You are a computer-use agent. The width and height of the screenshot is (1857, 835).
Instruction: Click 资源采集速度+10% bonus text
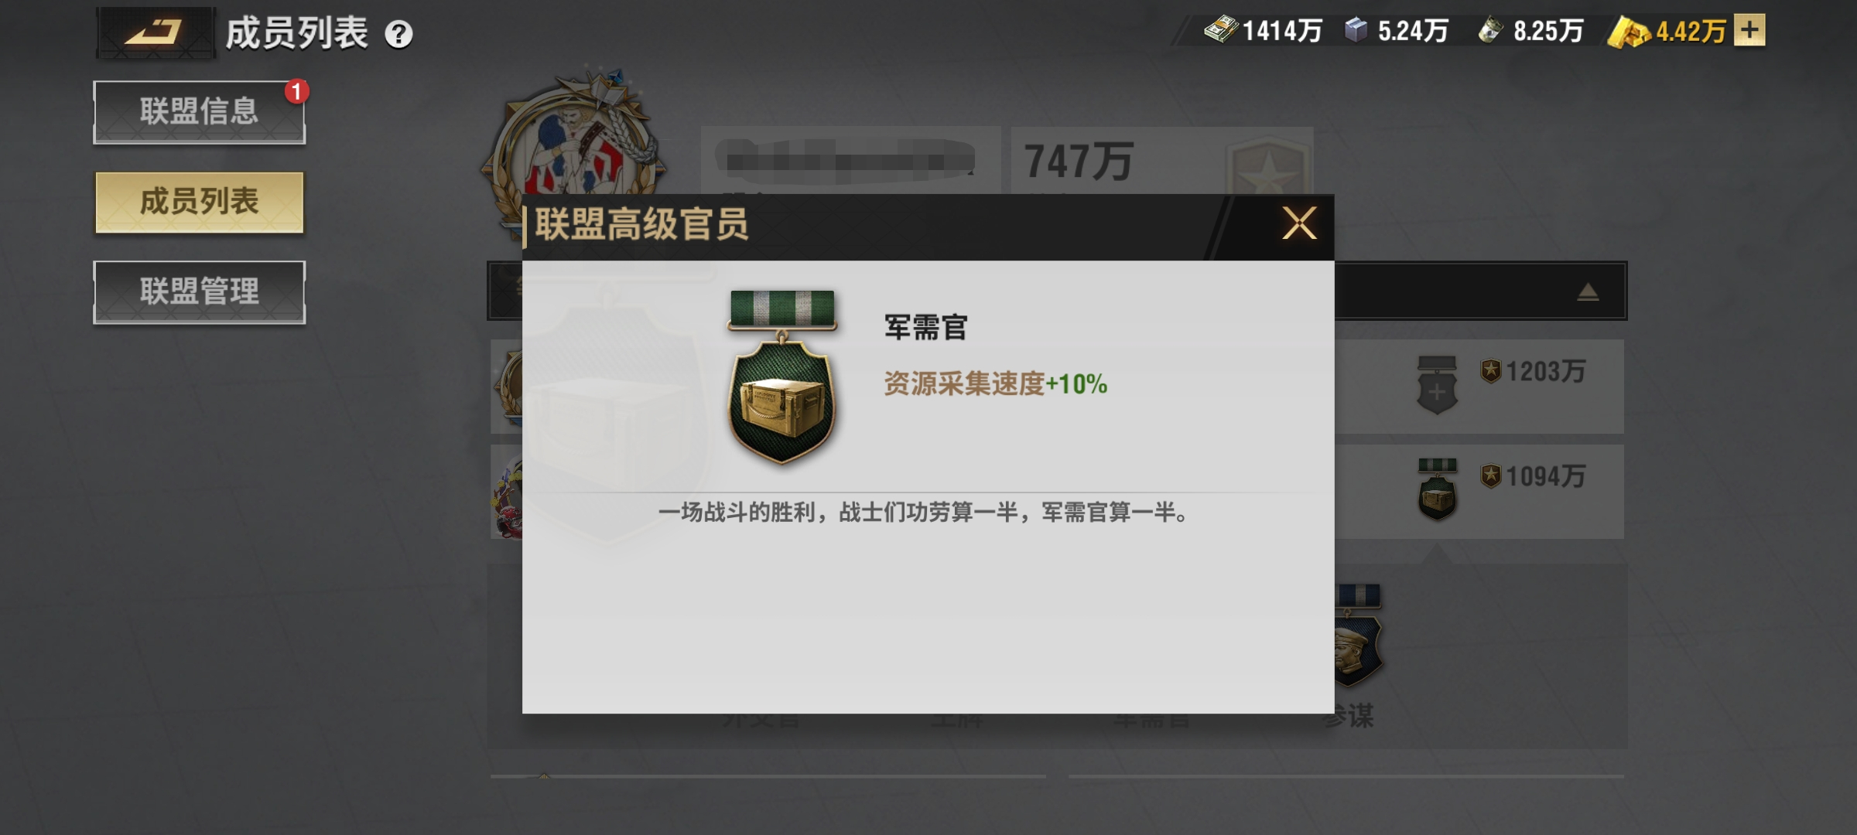[995, 383]
